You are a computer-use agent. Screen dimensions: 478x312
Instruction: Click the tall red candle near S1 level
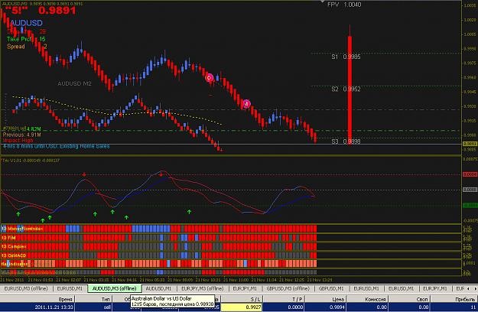click(350, 89)
